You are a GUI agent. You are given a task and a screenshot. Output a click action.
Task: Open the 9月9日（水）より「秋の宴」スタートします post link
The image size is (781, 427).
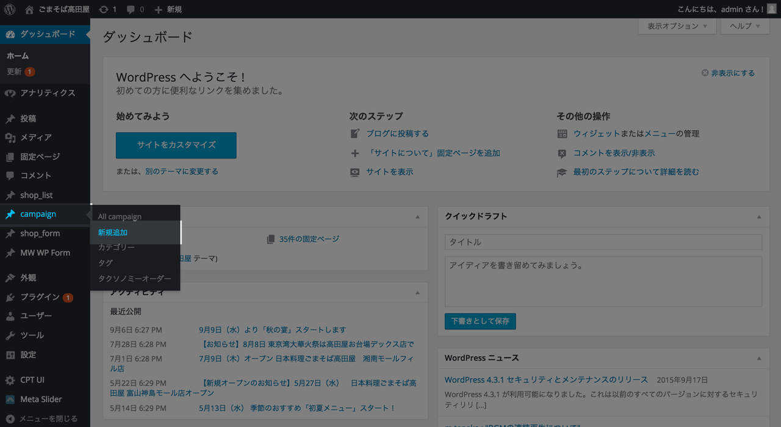pos(273,330)
